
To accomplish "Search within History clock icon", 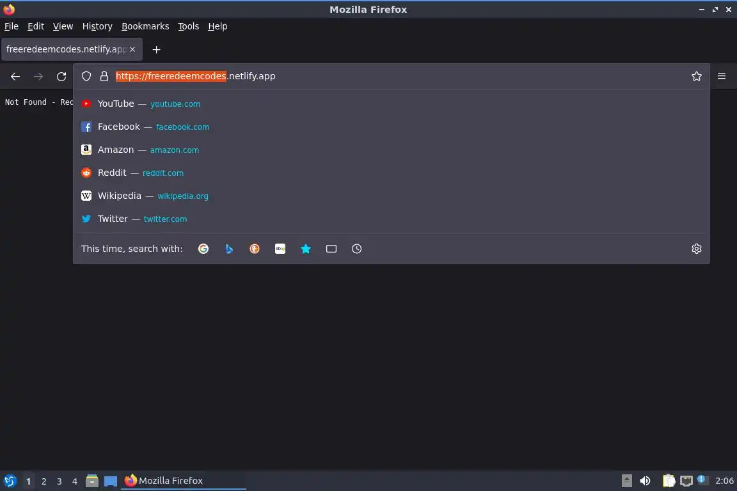I will pyautogui.click(x=357, y=249).
